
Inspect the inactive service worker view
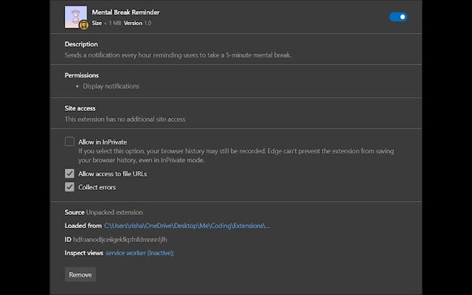pos(139,253)
